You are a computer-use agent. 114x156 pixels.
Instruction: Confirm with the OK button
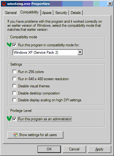(49, 149)
